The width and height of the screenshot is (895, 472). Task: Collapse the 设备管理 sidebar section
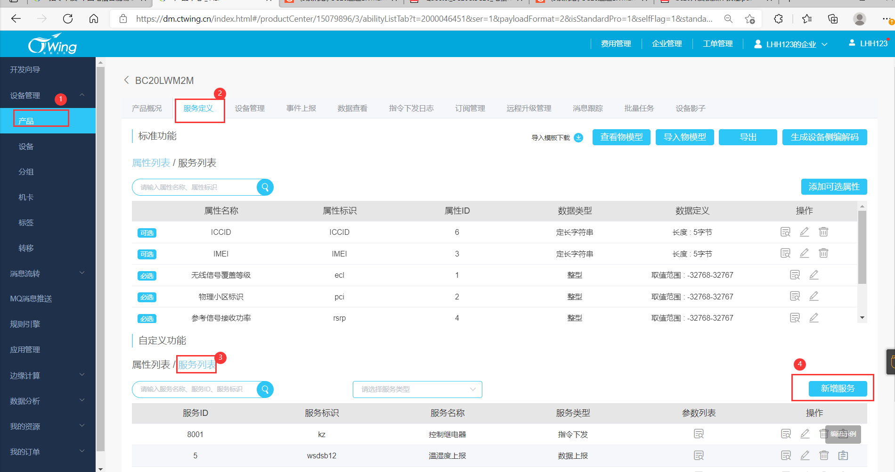pos(82,95)
